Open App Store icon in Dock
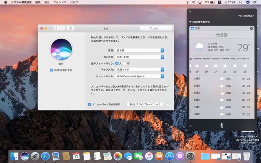 [169, 156]
